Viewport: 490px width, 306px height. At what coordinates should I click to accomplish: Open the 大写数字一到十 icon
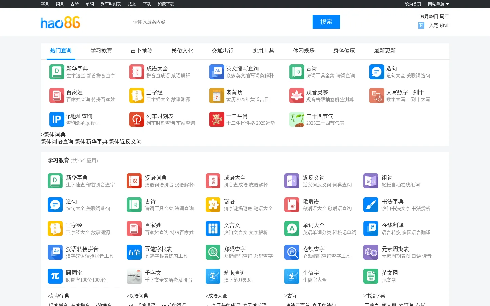point(377,96)
